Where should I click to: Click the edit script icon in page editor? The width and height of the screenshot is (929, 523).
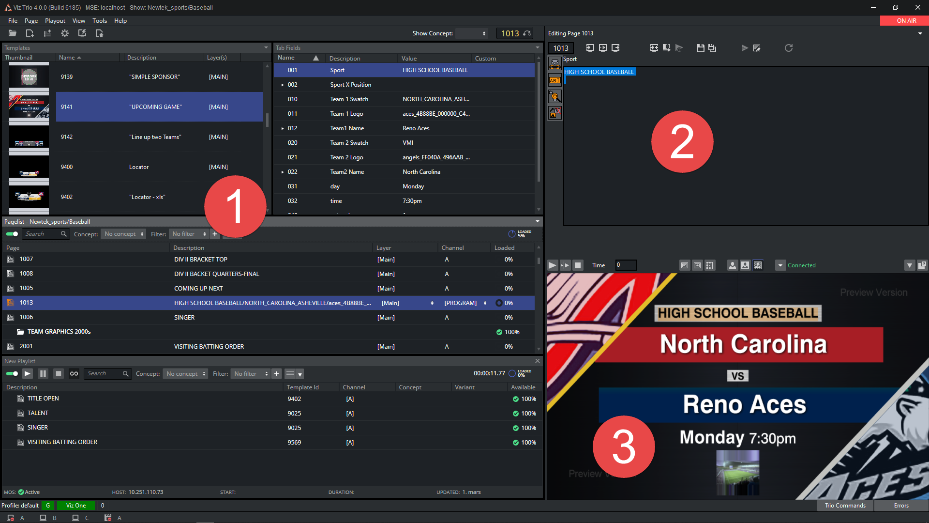[757, 48]
